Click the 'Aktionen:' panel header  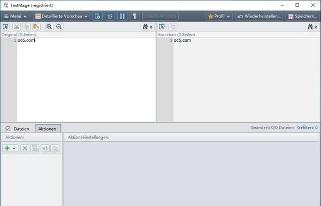[x=14, y=138]
